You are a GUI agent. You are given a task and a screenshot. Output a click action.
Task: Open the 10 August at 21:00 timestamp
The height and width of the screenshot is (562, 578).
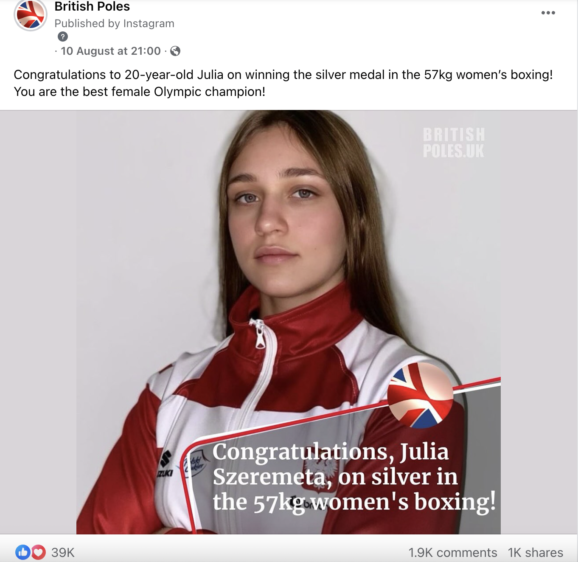[111, 51]
